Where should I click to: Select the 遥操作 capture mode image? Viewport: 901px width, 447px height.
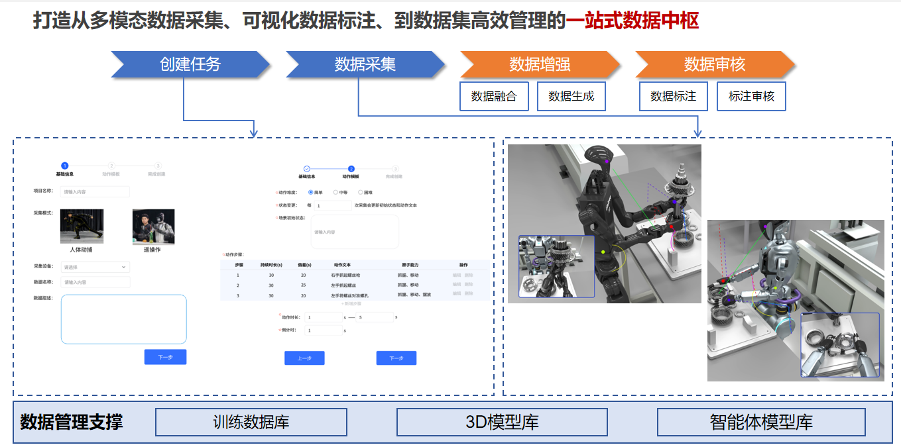point(153,226)
